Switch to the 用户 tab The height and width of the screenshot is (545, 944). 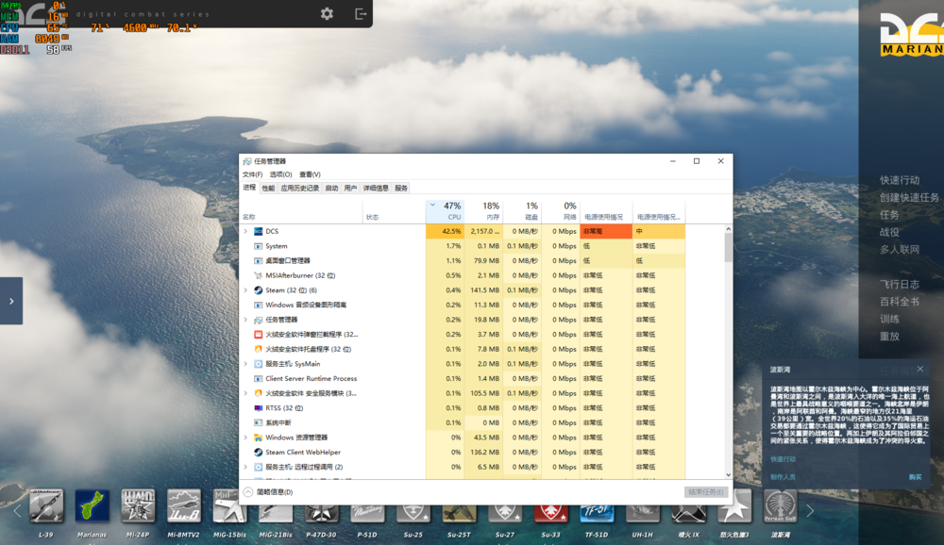350,189
